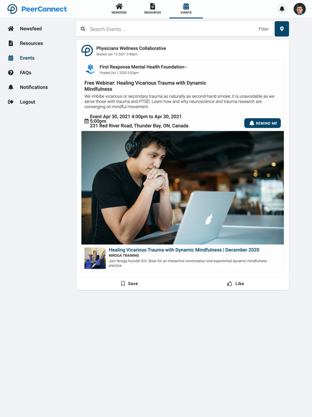Open the user profile avatar

[300, 9]
